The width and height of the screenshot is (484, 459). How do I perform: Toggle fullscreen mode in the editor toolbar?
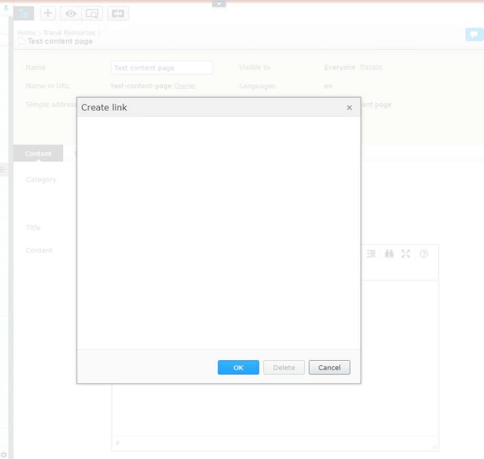pos(406,254)
